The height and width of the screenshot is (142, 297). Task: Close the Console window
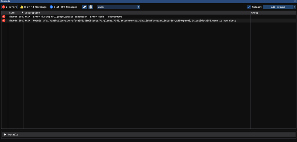[x=295, y=1]
